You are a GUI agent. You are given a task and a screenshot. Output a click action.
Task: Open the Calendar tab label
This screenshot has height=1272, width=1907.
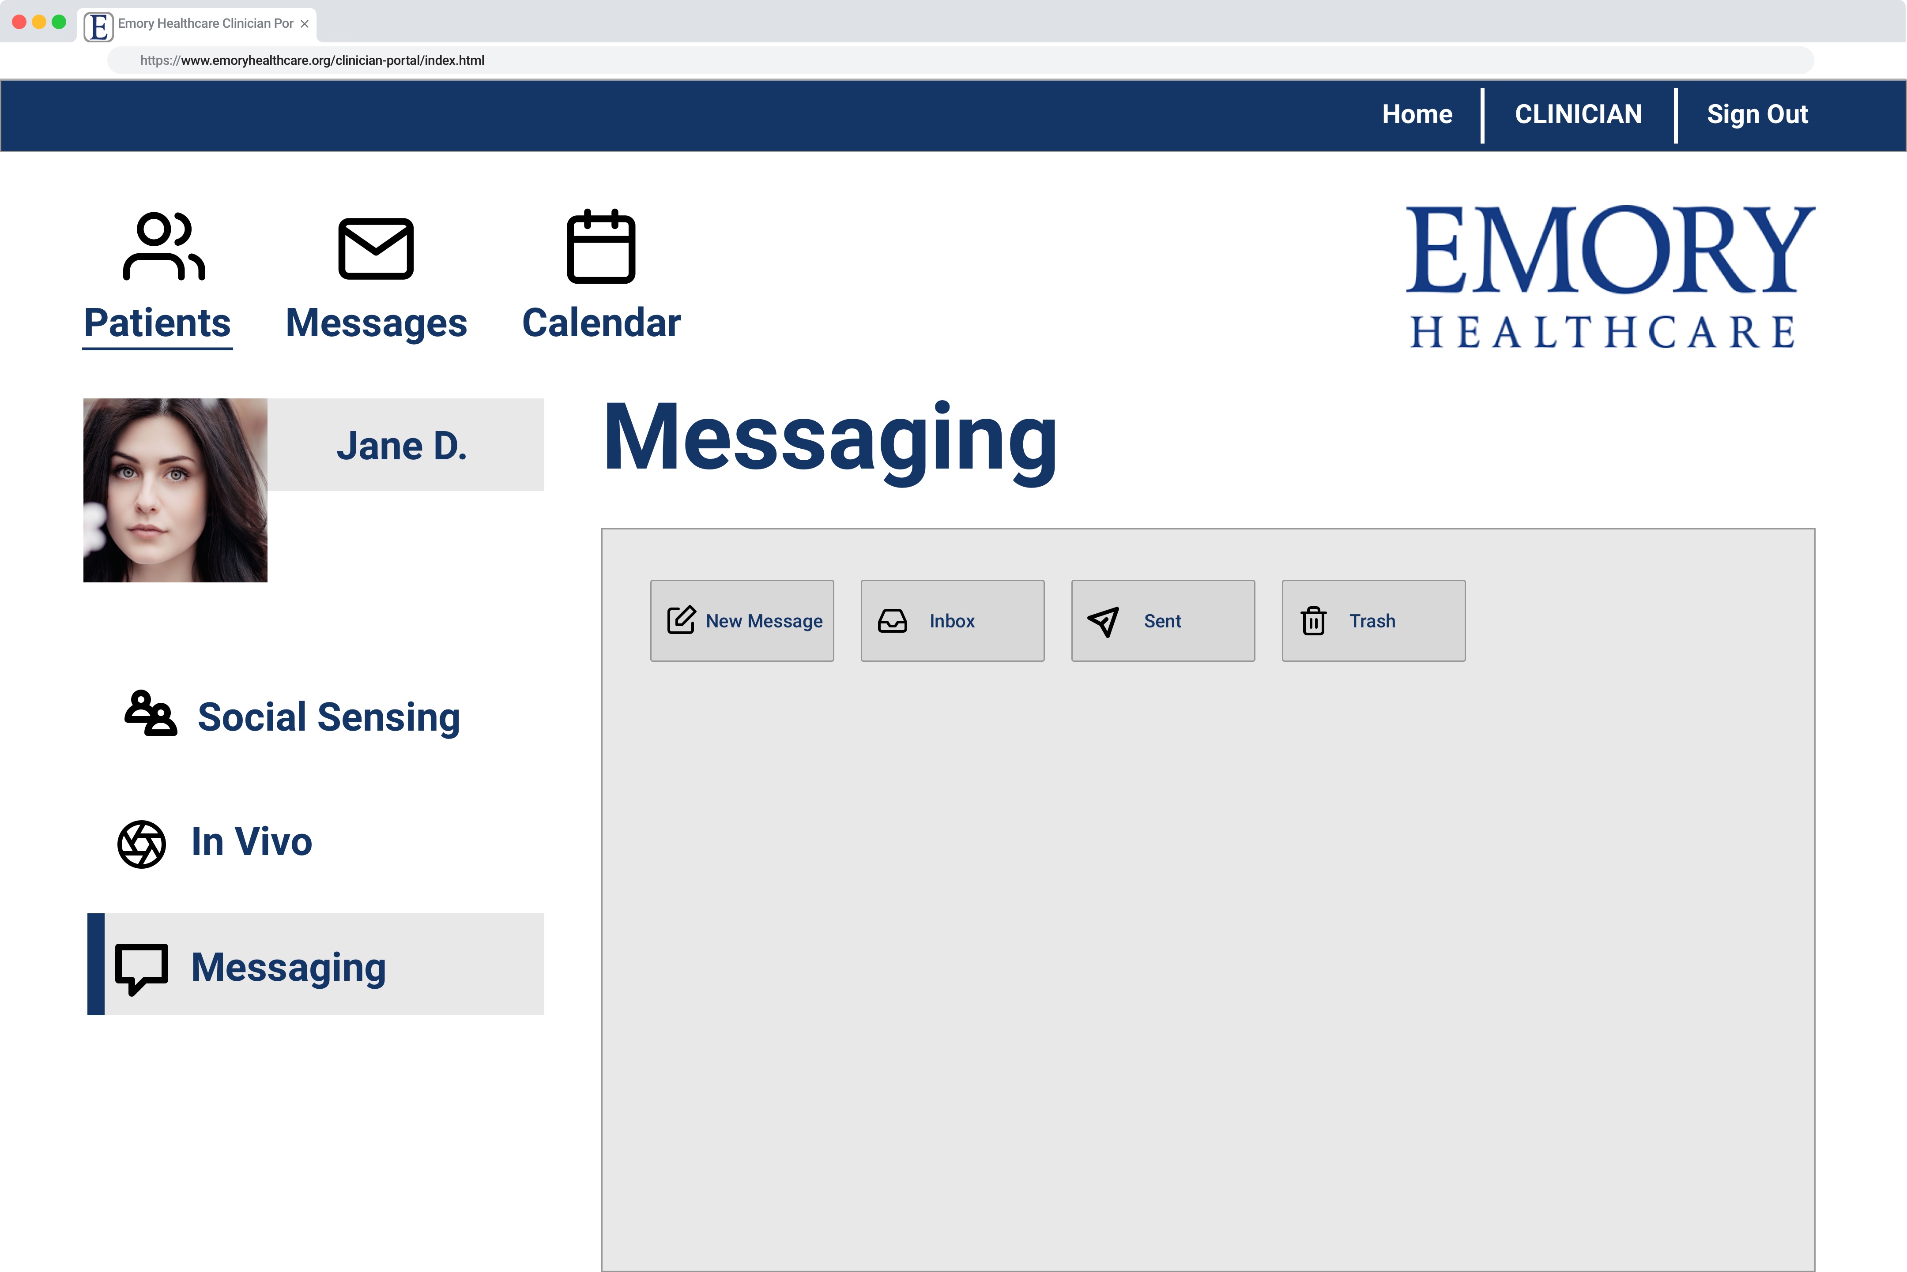click(x=601, y=323)
